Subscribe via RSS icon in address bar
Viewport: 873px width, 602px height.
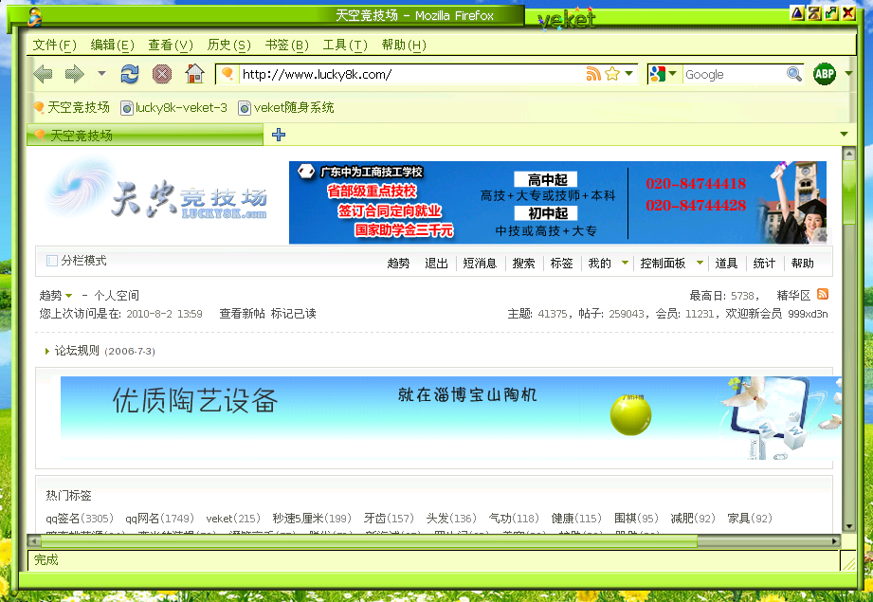(593, 74)
